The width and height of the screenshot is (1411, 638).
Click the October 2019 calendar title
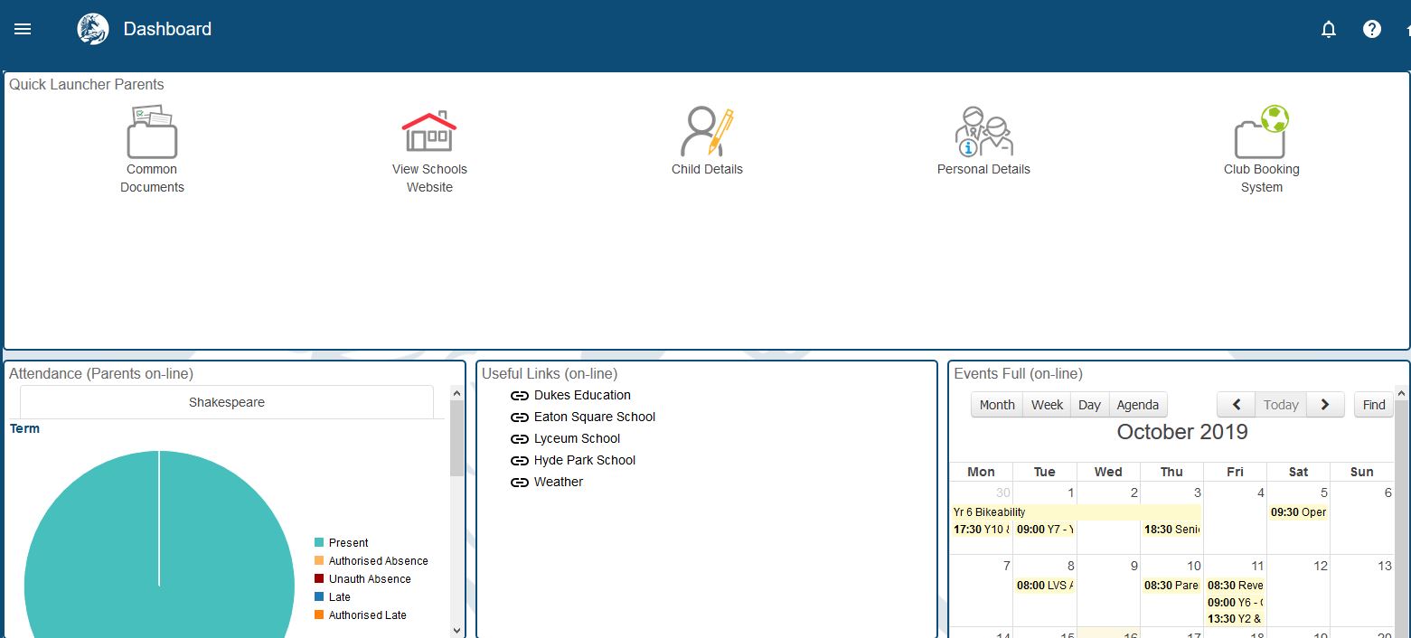pos(1182,432)
